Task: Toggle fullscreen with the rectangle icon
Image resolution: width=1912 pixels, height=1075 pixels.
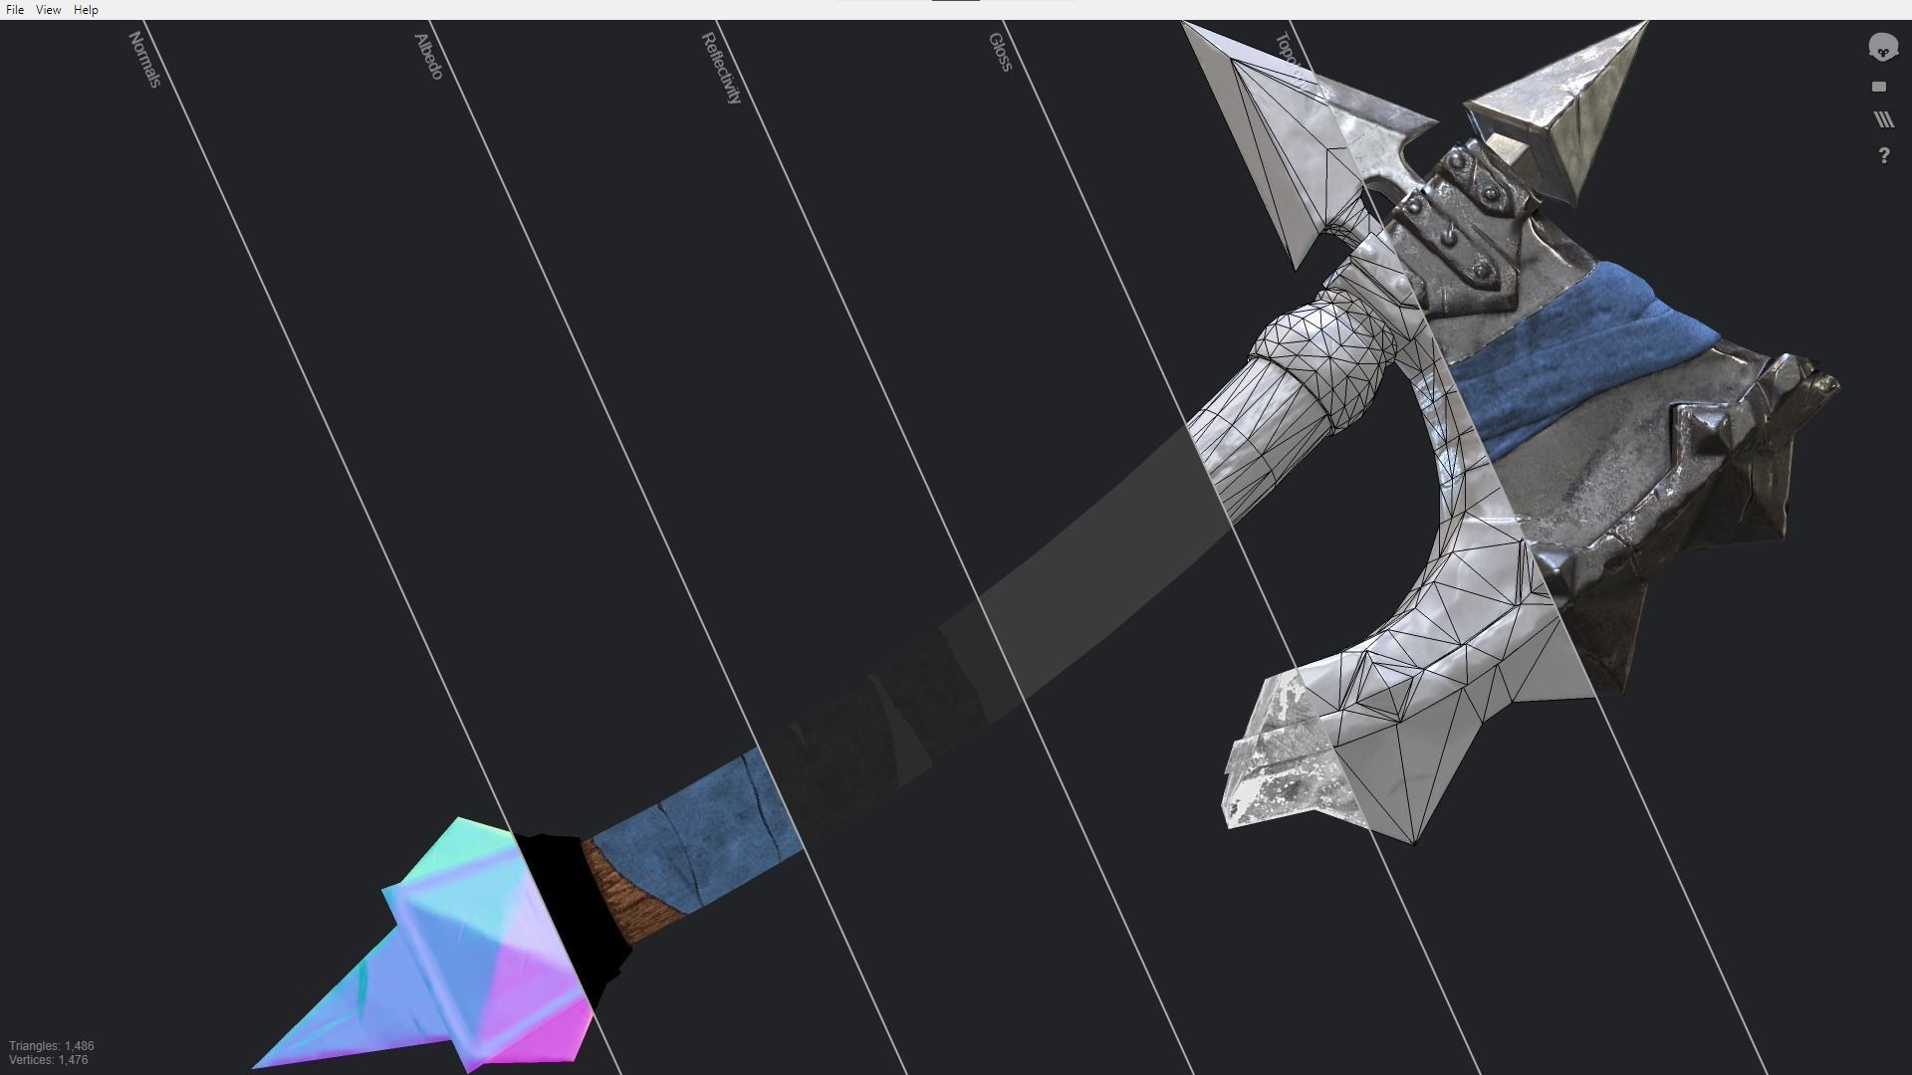Action: (1879, 87)
